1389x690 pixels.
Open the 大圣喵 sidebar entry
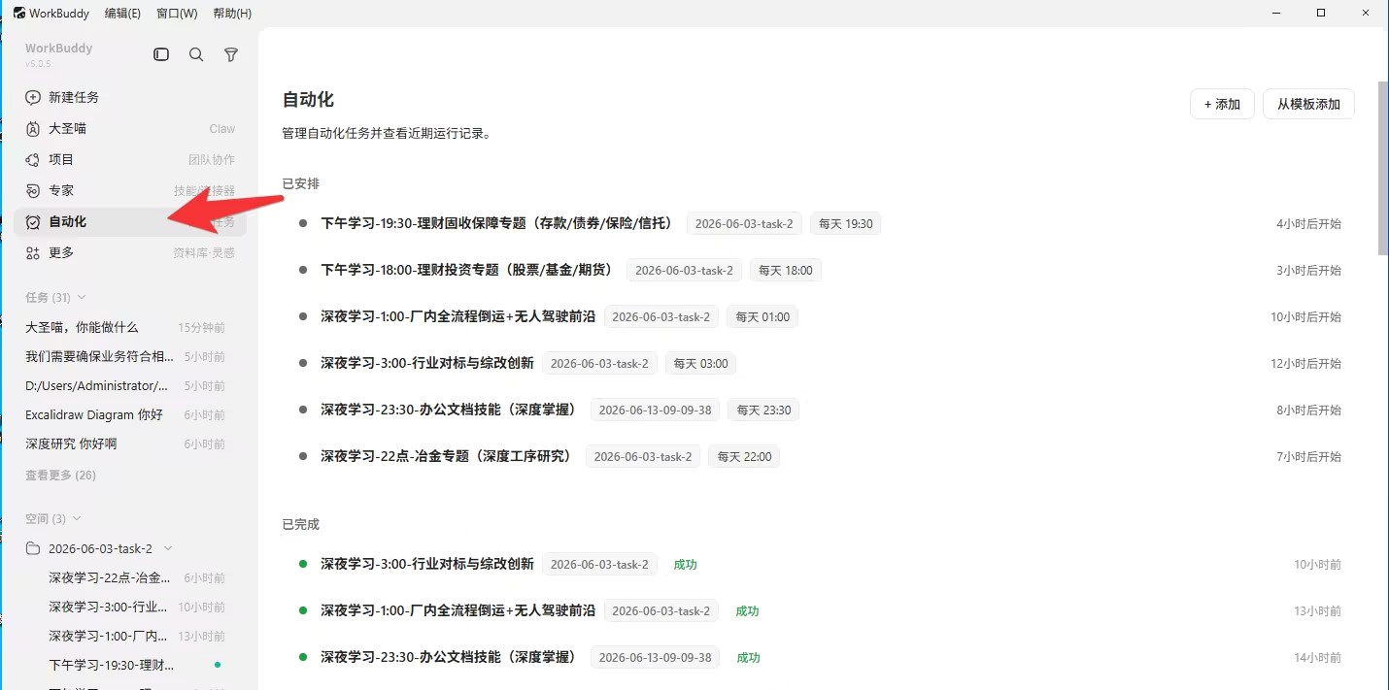pos(130,128)
